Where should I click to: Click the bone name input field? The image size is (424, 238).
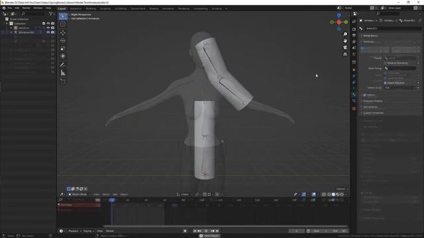(x=393, y=28)
